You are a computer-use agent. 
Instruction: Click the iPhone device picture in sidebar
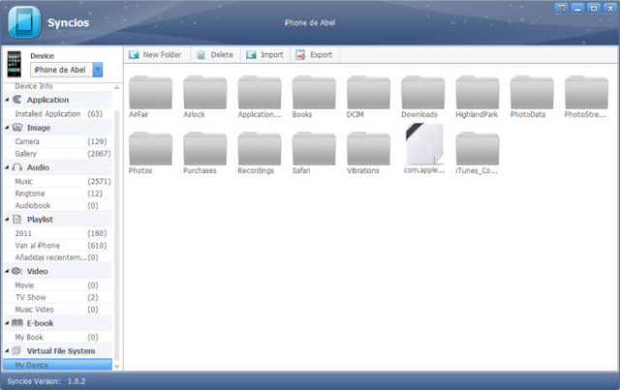15,64
